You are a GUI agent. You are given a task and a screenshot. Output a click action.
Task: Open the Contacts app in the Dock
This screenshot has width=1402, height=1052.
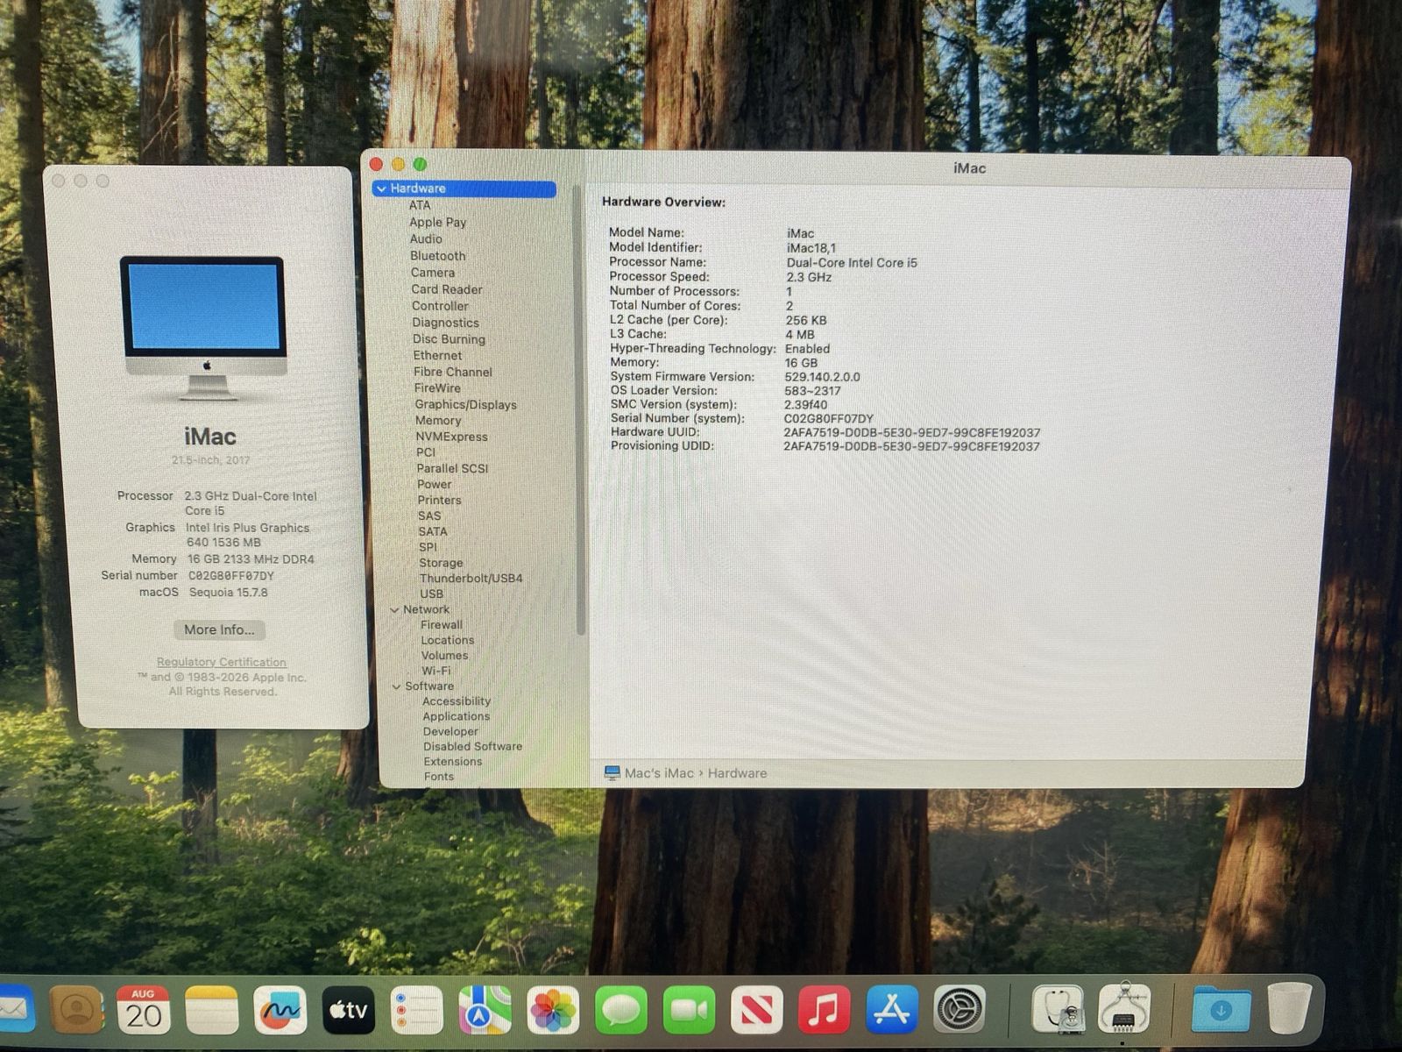[76, 1010]
